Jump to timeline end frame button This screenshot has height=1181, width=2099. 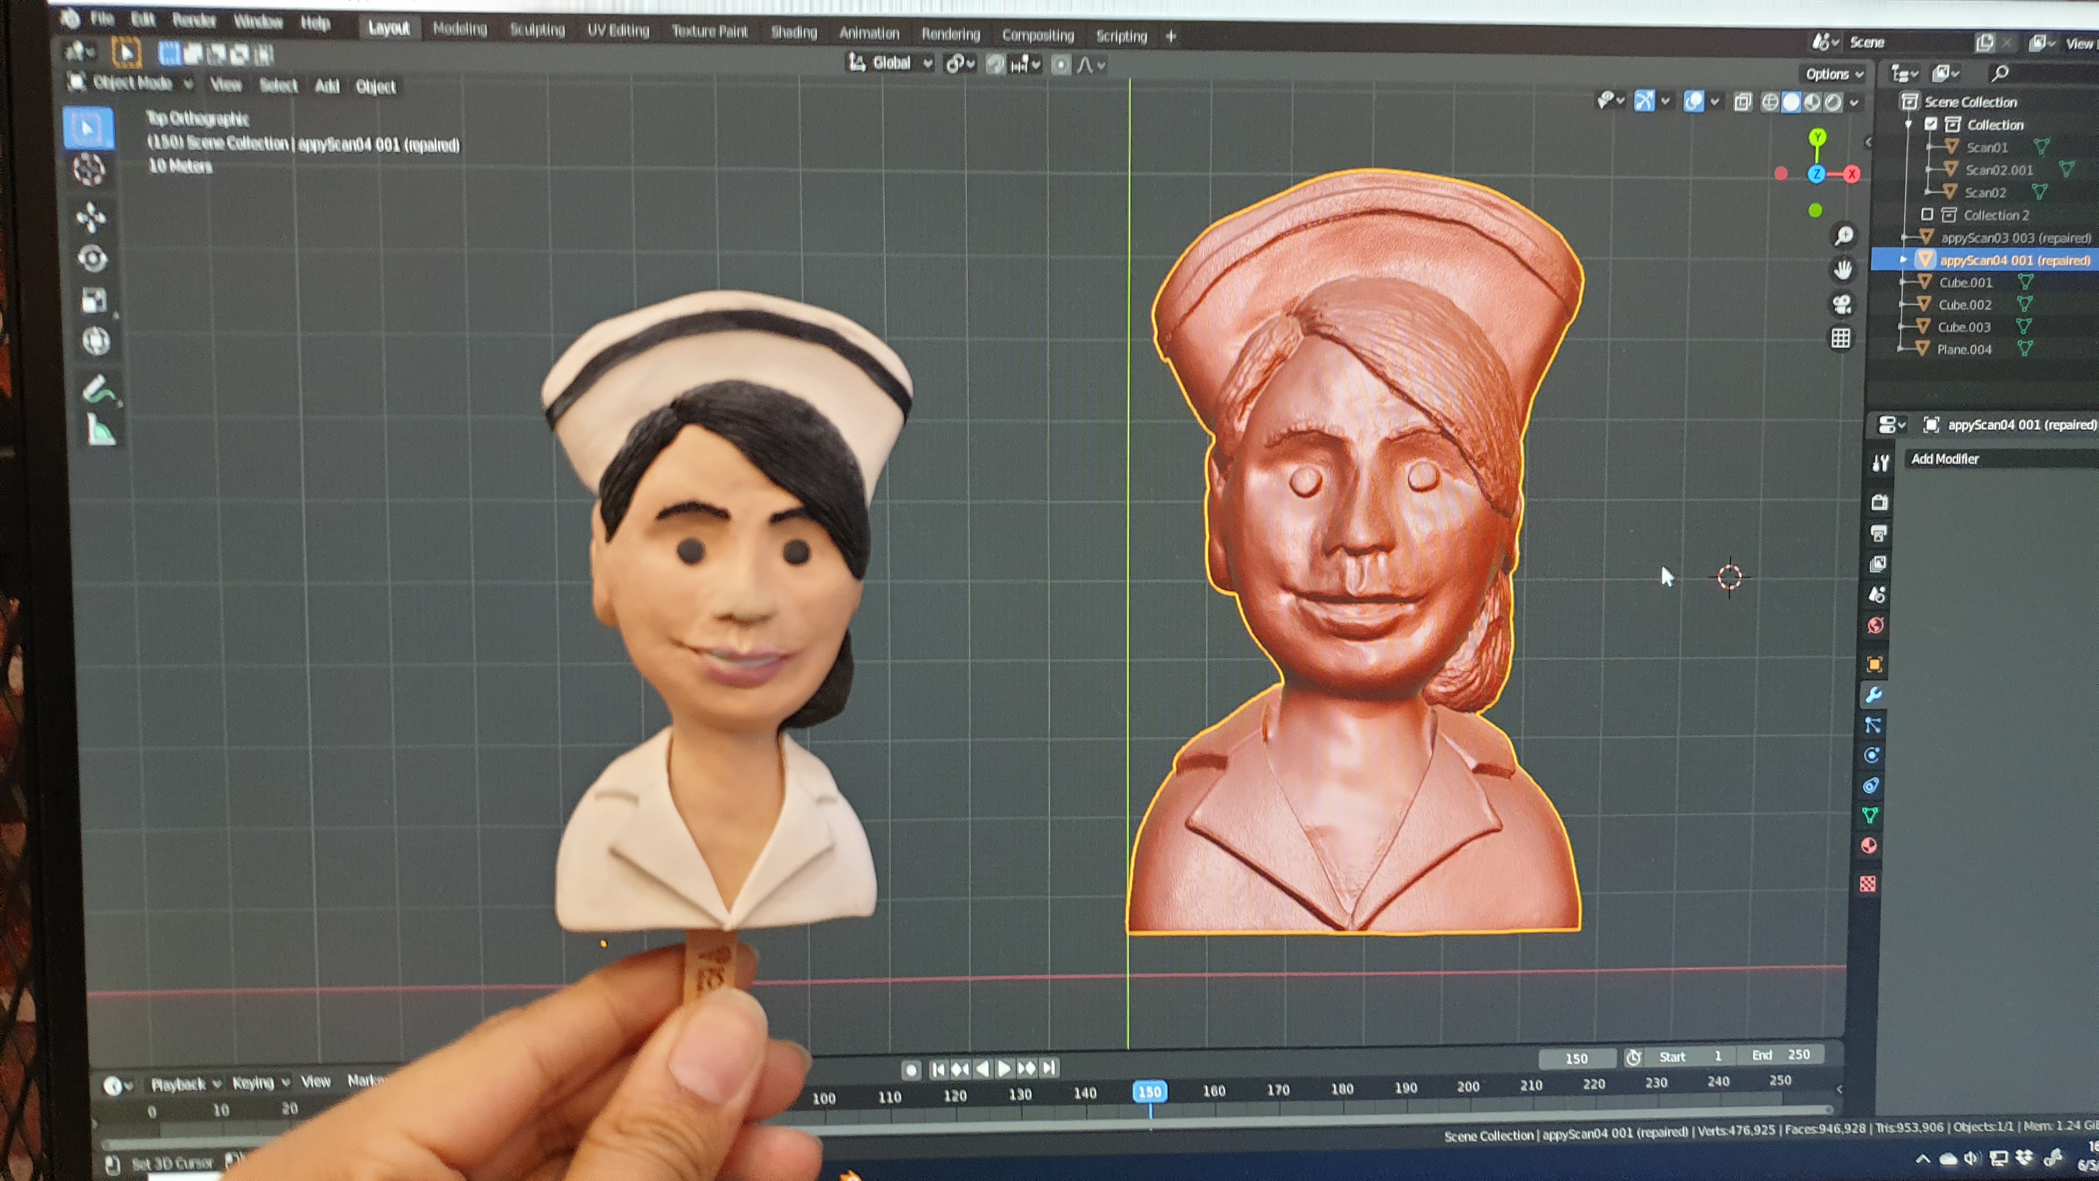point(1048,1067)
